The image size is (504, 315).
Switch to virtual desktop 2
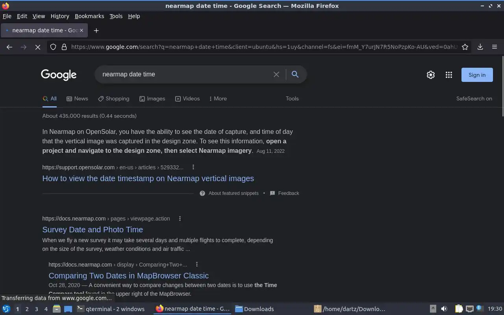[27, 309]
